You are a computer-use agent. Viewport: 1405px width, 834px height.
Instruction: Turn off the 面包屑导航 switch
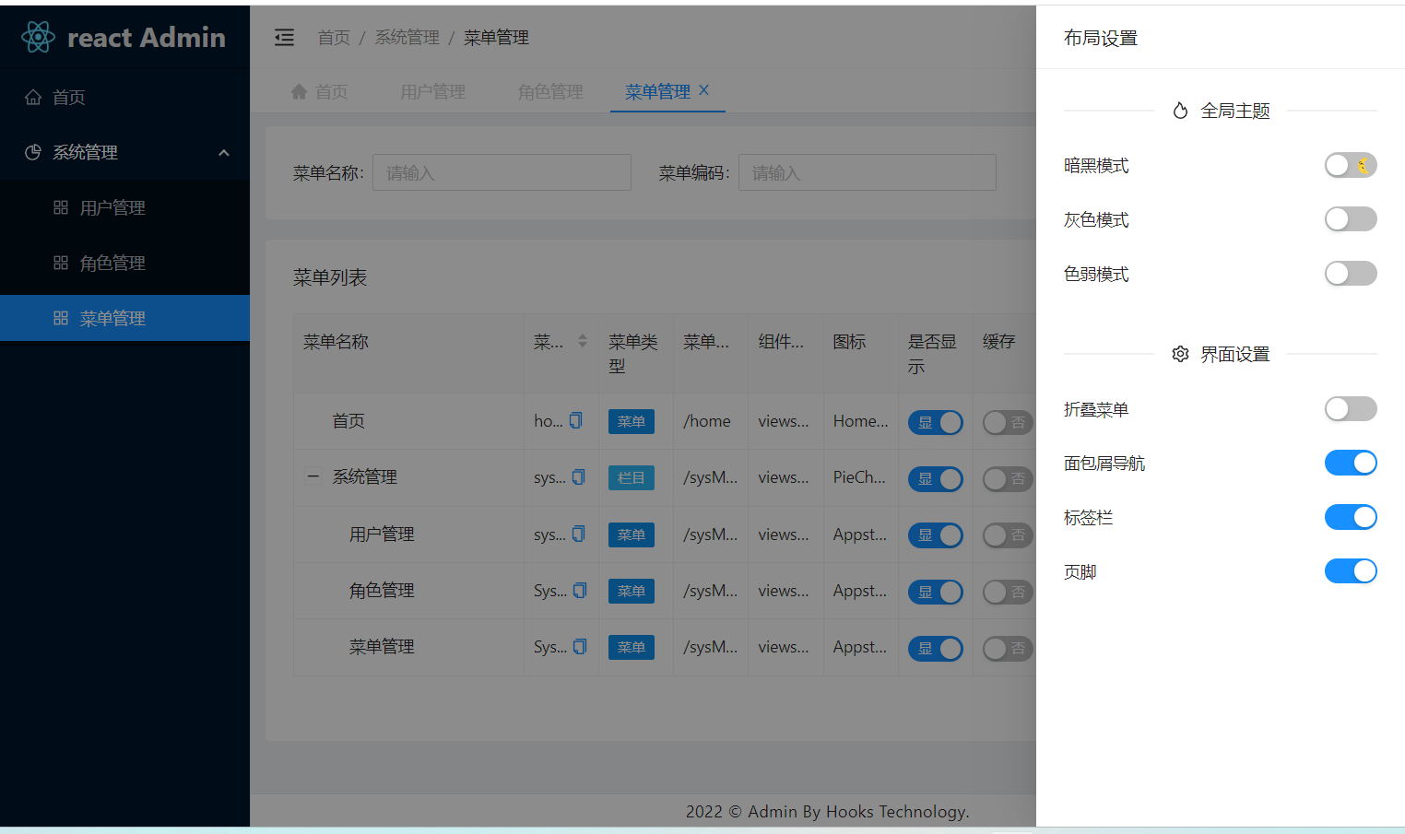coord(1351,463)
